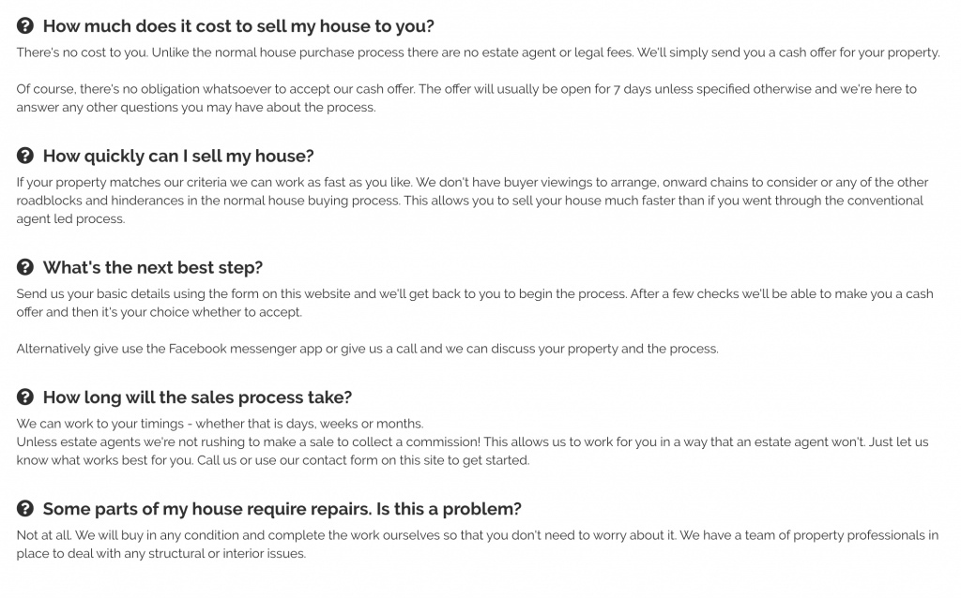The width and height of the screenshot is (961, 598).
Task: Click question mark icon next to 'How quickly' heading
Action: tap(25, 156)
